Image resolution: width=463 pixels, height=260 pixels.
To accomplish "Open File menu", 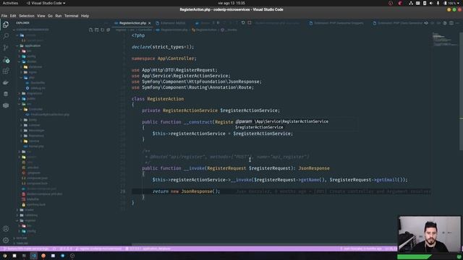I will (4, 16).
